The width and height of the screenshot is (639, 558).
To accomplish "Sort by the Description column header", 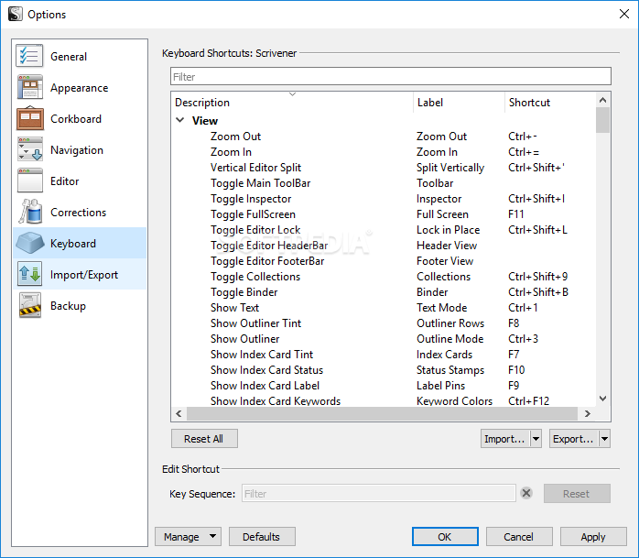I will tap(291, 102).
